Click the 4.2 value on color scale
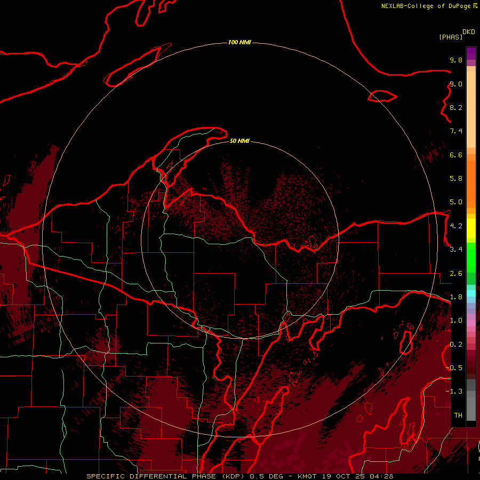 tap(456, 226)
